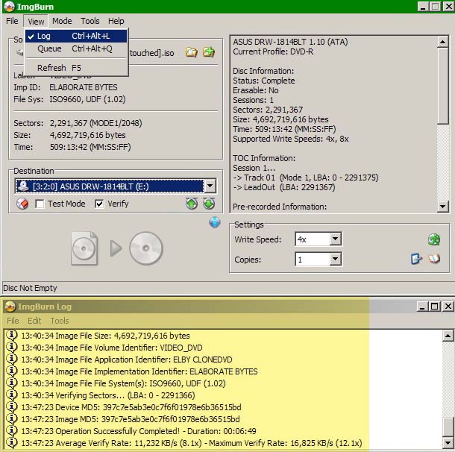Screen dimensions: 455x452
Task: Open the Write Speed dropdown
Action: (x=336, y=239)
